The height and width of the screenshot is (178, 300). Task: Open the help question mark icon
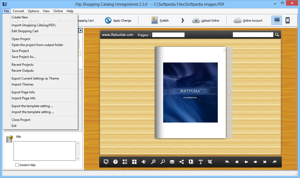click(115, 162)
